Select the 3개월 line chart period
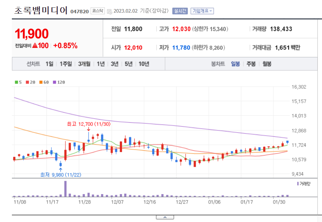This screenshot has width=322, height=222. click(x=84, y=64)
